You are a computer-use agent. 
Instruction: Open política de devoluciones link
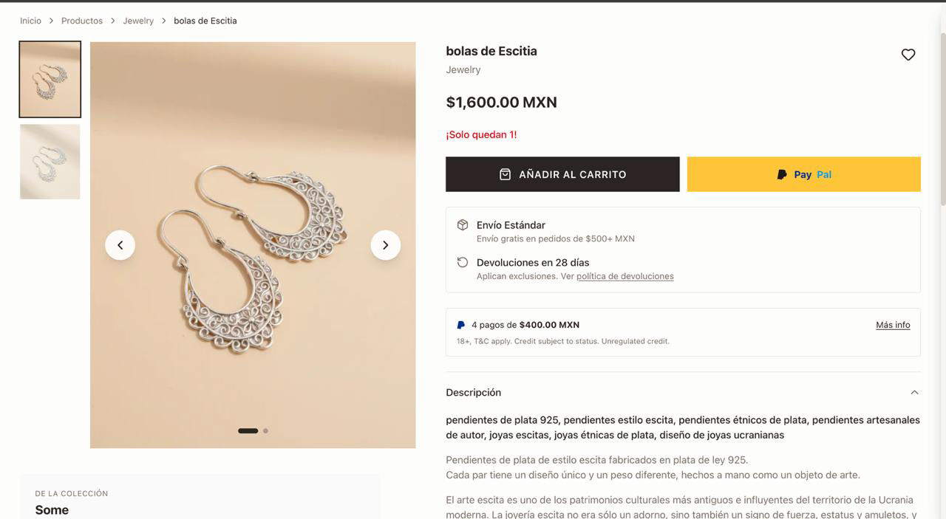(625, 276)
